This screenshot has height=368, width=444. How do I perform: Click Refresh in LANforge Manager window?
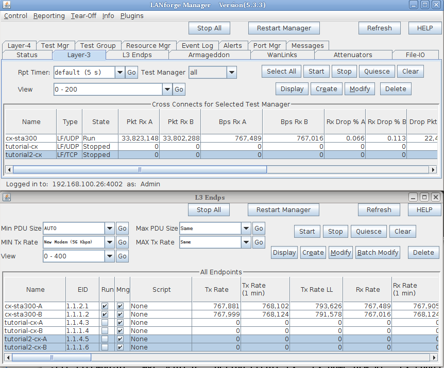point(380,28)
